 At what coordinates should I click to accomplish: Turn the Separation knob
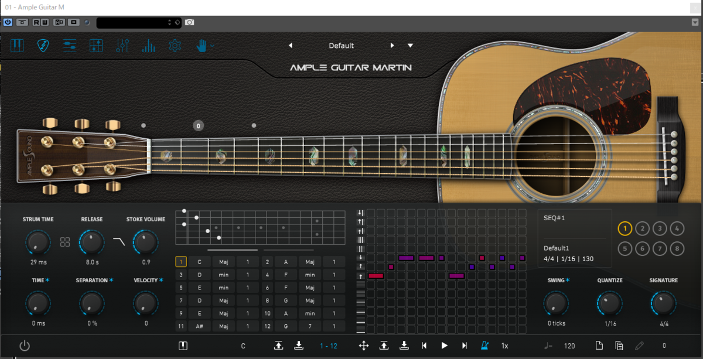92,303
